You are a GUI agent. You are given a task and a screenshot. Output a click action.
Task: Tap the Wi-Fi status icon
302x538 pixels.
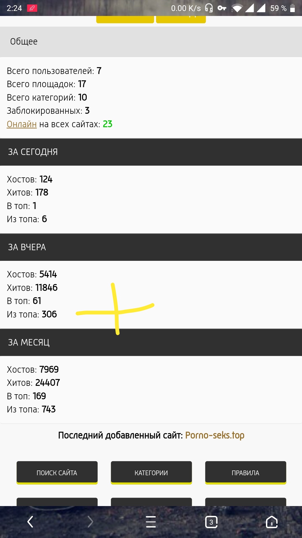pos(237,8)
